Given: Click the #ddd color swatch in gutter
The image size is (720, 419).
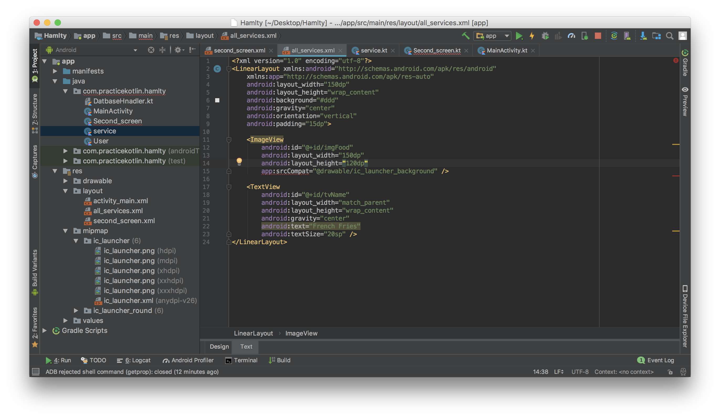Looking at the screenshot, I should (x=218, y=100).
